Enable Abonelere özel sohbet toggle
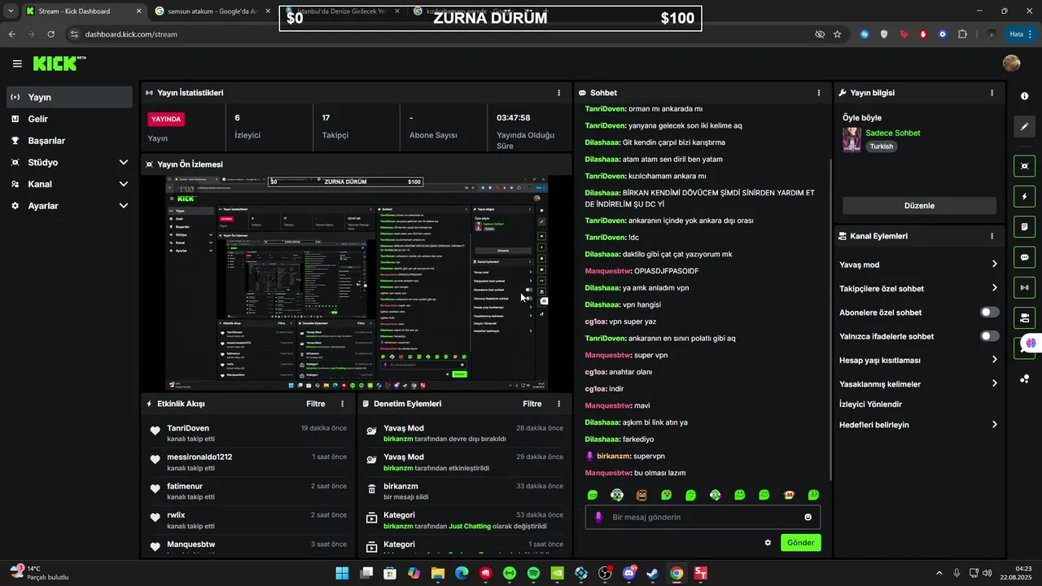This screenshot has height=586, width=1042. [990, 313]
